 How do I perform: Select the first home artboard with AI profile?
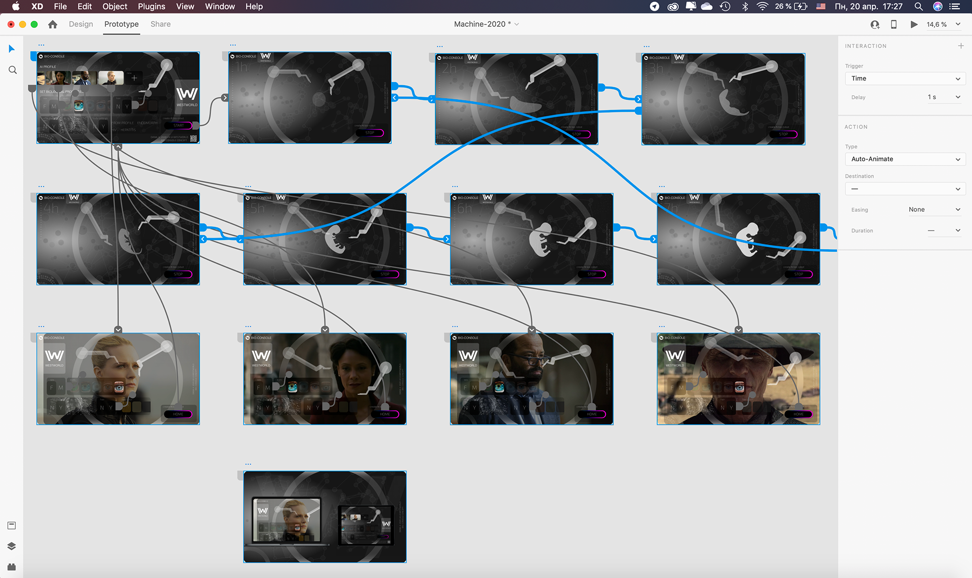coord(118,97)
